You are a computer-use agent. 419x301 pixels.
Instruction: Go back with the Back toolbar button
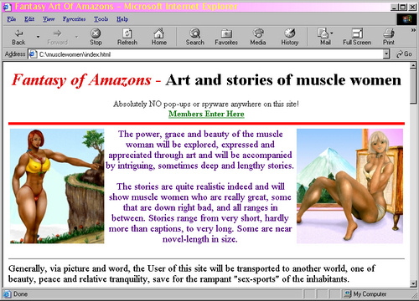point(18,37)
